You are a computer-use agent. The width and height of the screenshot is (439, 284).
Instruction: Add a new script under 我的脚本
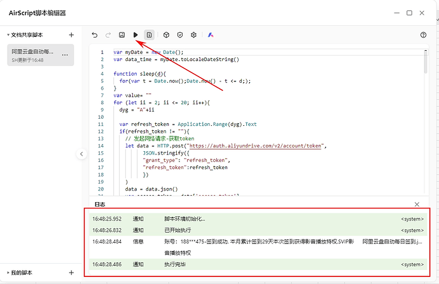point(71,273)
